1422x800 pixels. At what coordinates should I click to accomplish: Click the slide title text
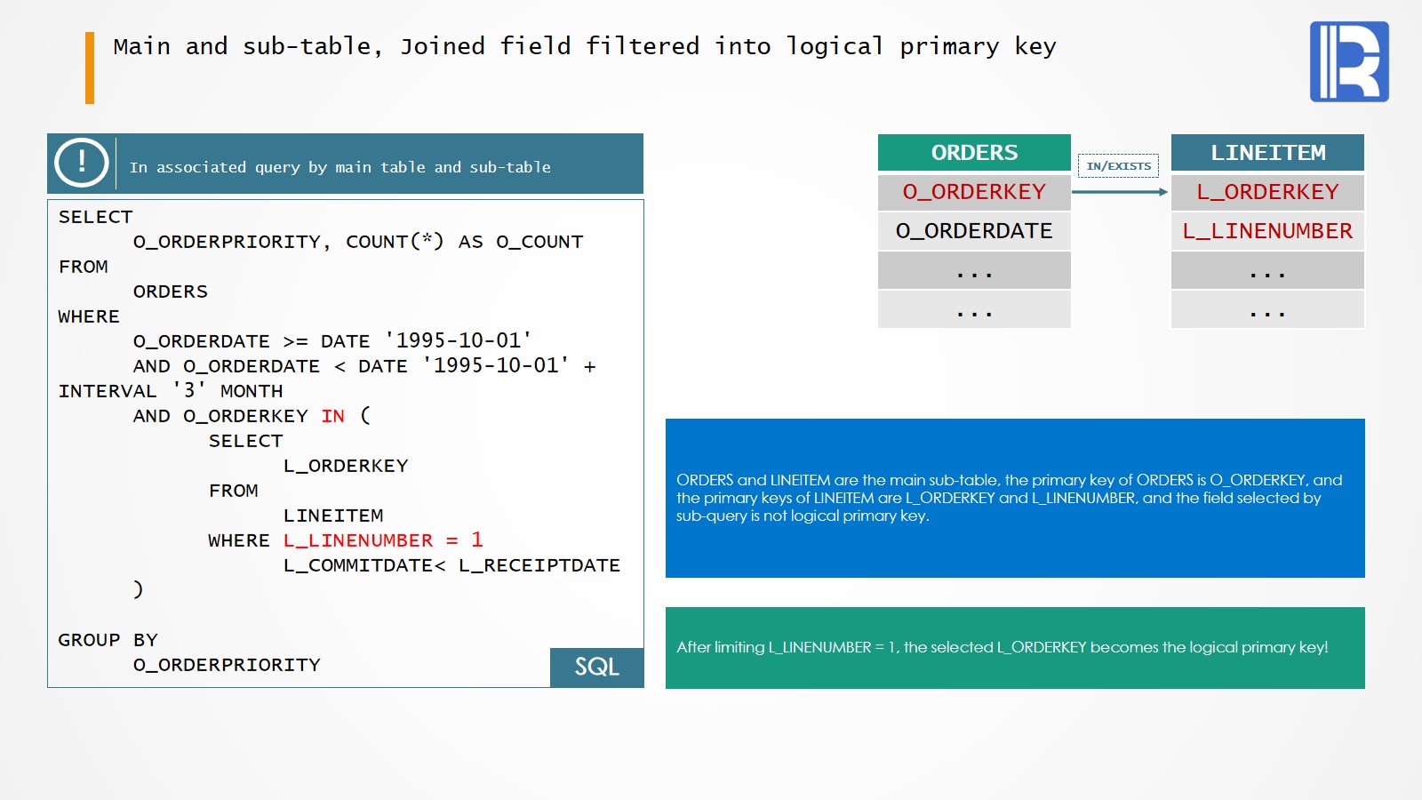(x=584, y=46)
